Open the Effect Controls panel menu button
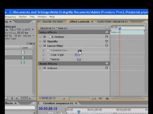This screenshot has width=153, height=114. click(x=146, y=22)
